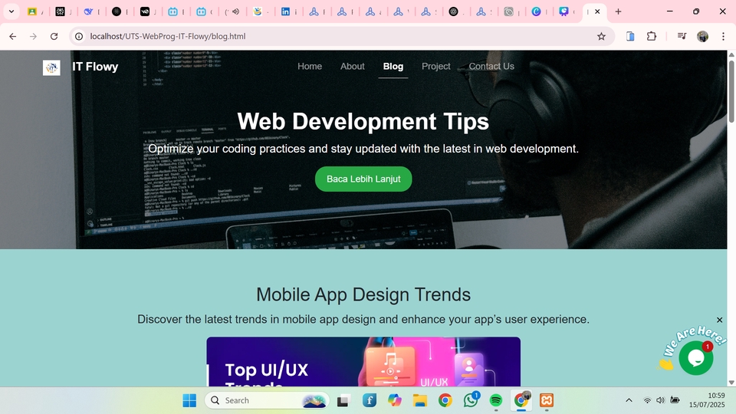Viewport: 736px width, 414px height.
Task: Open the first Chrome taskbar icon
Action: tap(445, 400)
